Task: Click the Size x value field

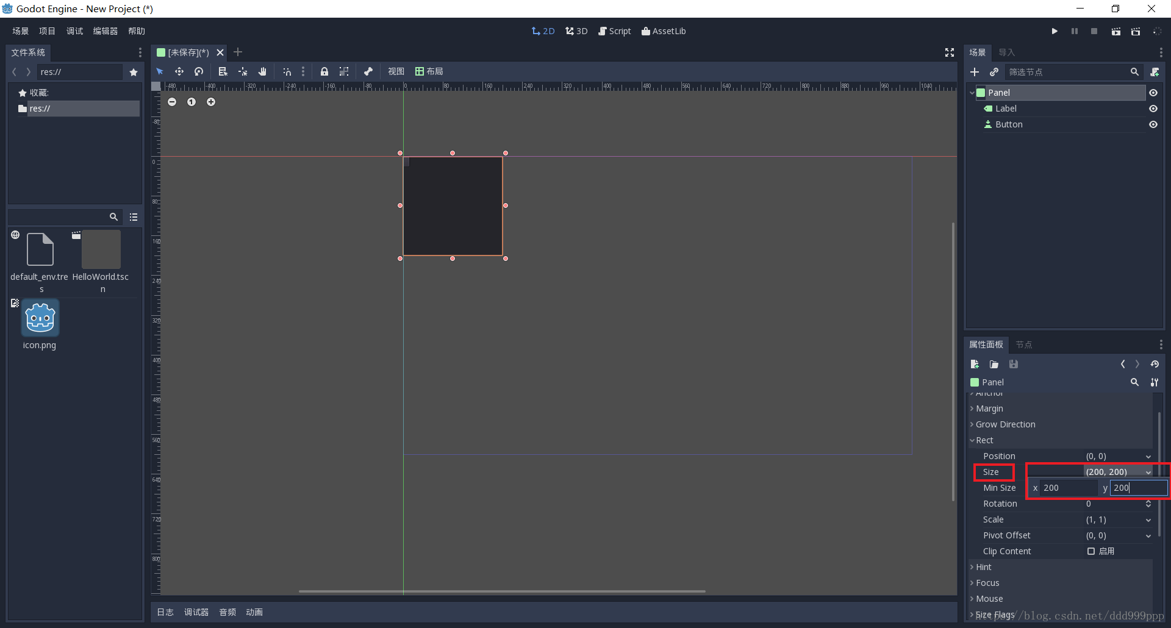Action: [x=1070, y=488]
